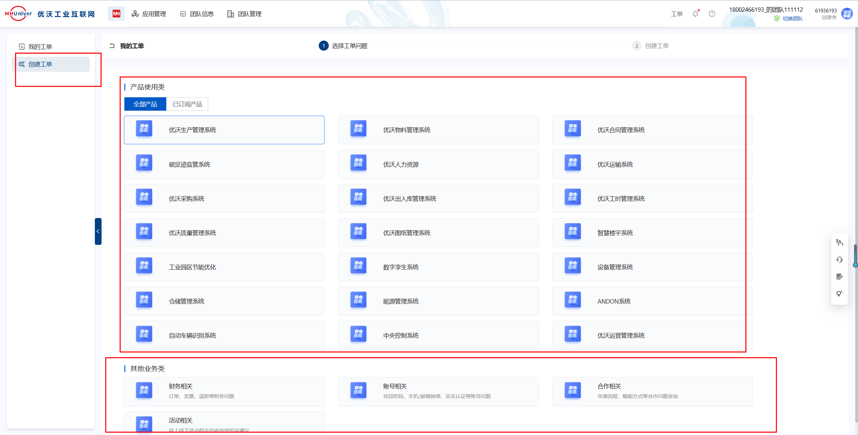Click the headset customer service icon

point(839,260)
